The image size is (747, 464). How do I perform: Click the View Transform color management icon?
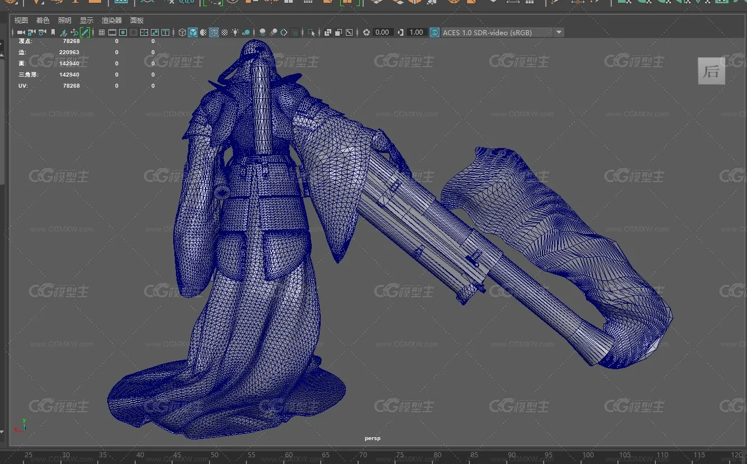click(435, 32)
